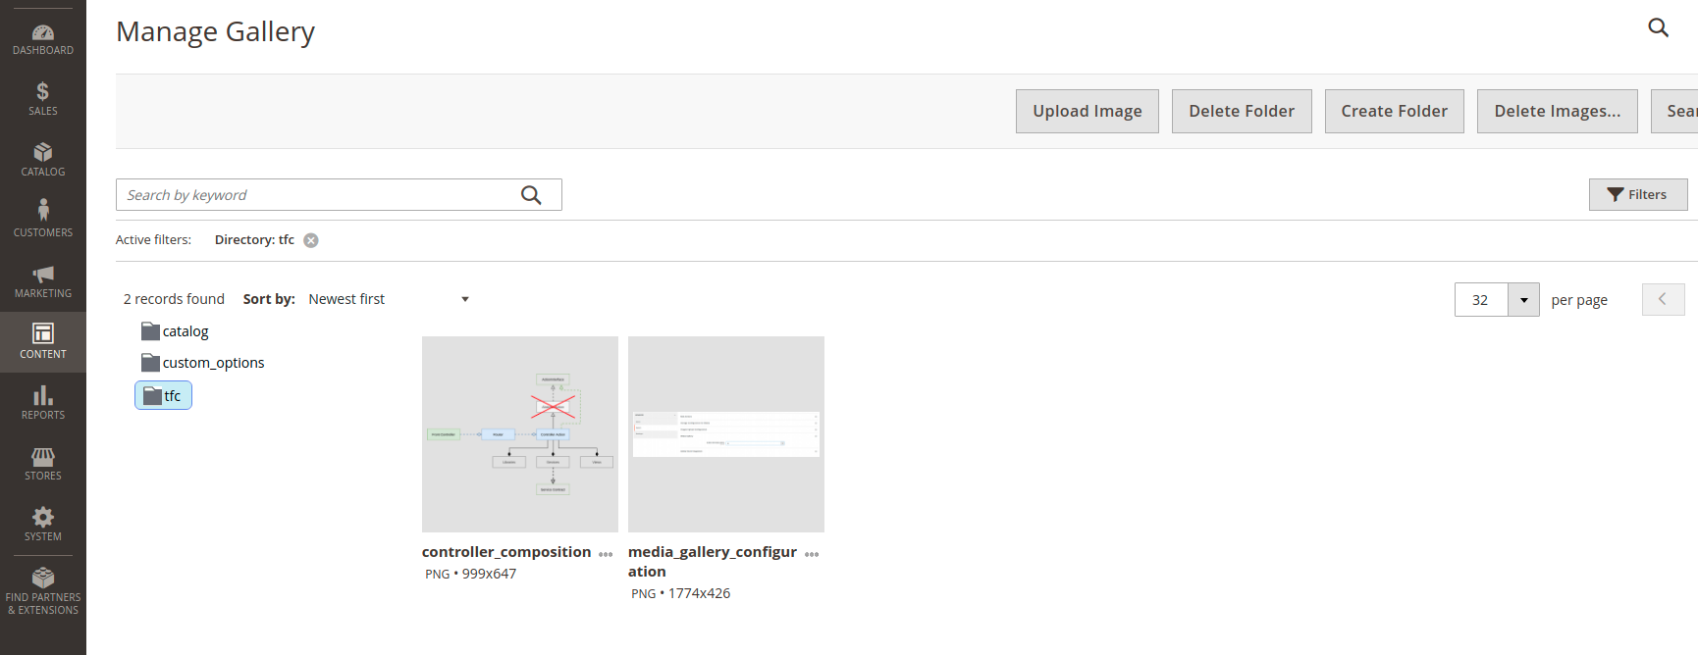Open the Sort by Newest first dropdown
The width and height of the screenshot is (1698, 655).
click(390, 299)
